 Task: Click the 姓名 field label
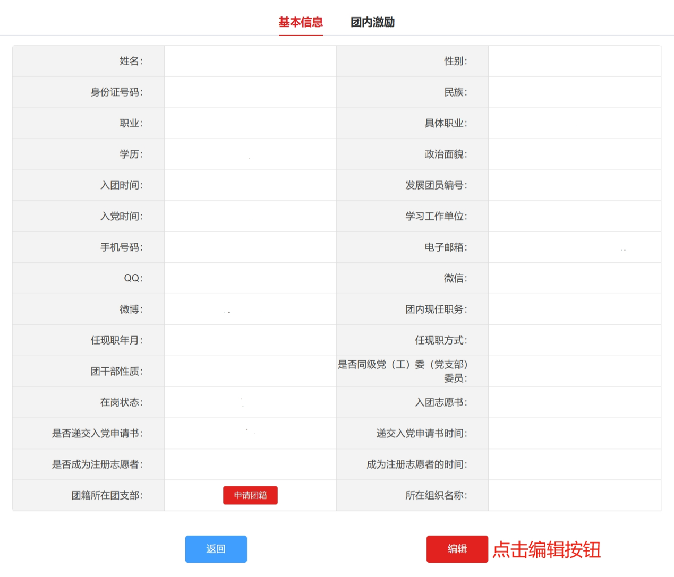click(x=131, y=61)
